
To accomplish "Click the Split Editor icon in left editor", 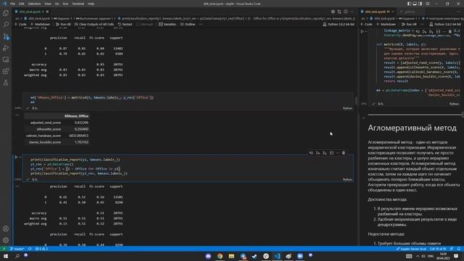I will [x=345, y=12].
